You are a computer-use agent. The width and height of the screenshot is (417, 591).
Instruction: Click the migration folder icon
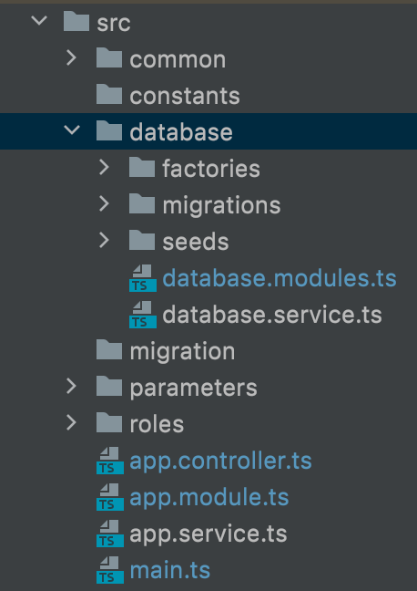(109, 350)
